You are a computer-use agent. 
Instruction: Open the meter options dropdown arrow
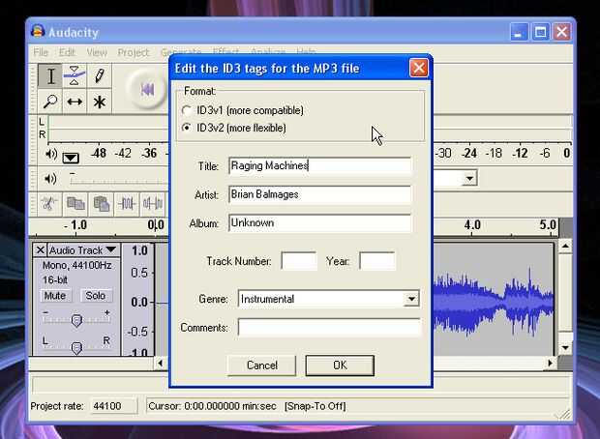pos(71,158)
